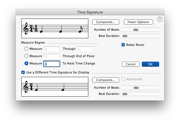The height and width of the screenshot is (123, 180).
Task: Click the Through end measure field
Action: pos(85,49)
